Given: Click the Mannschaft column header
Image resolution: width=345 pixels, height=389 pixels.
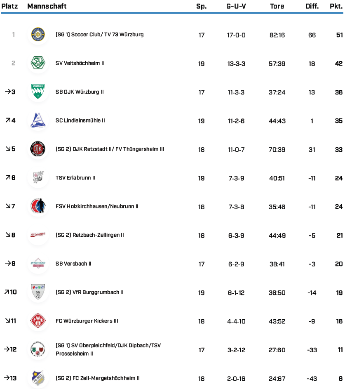Looking at the screenshot, I should point(47,7).
